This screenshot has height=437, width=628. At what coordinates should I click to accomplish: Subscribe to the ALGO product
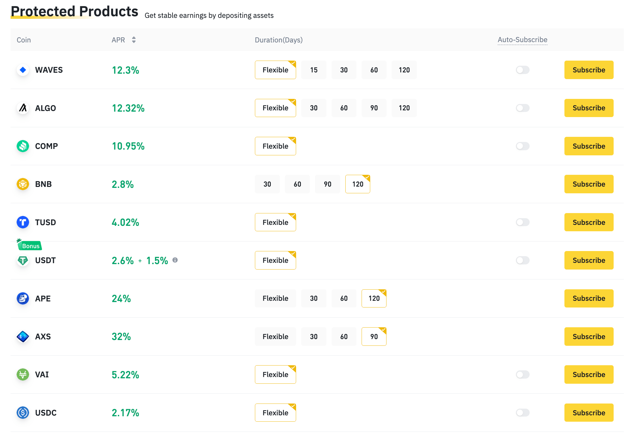589,108
